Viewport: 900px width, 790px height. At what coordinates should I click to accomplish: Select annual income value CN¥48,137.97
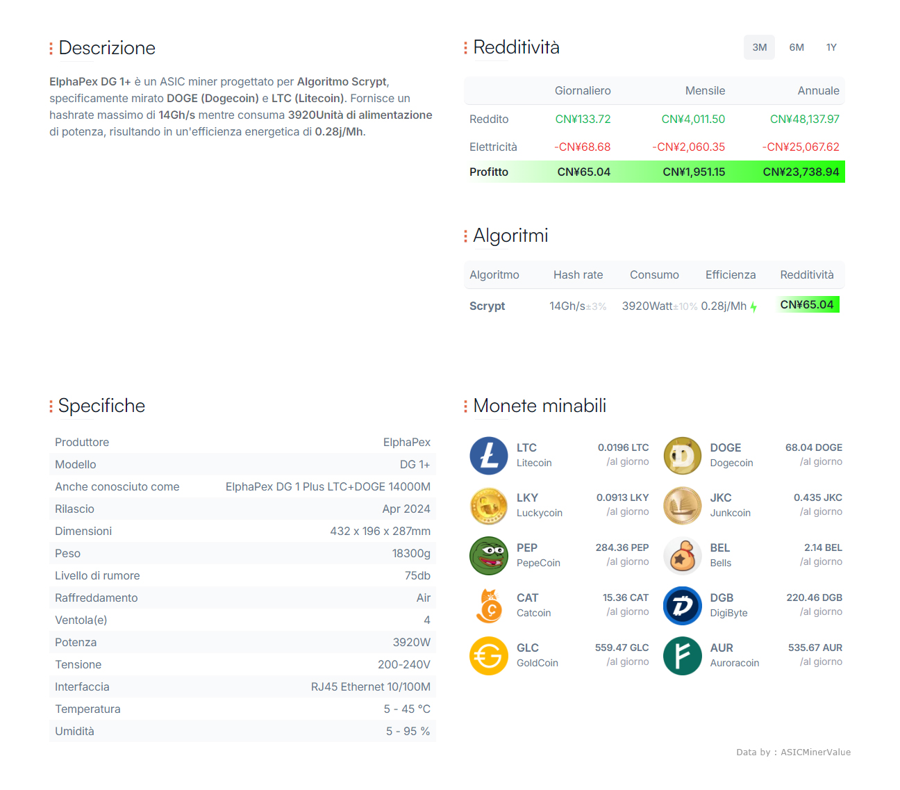tap(804, 119)
